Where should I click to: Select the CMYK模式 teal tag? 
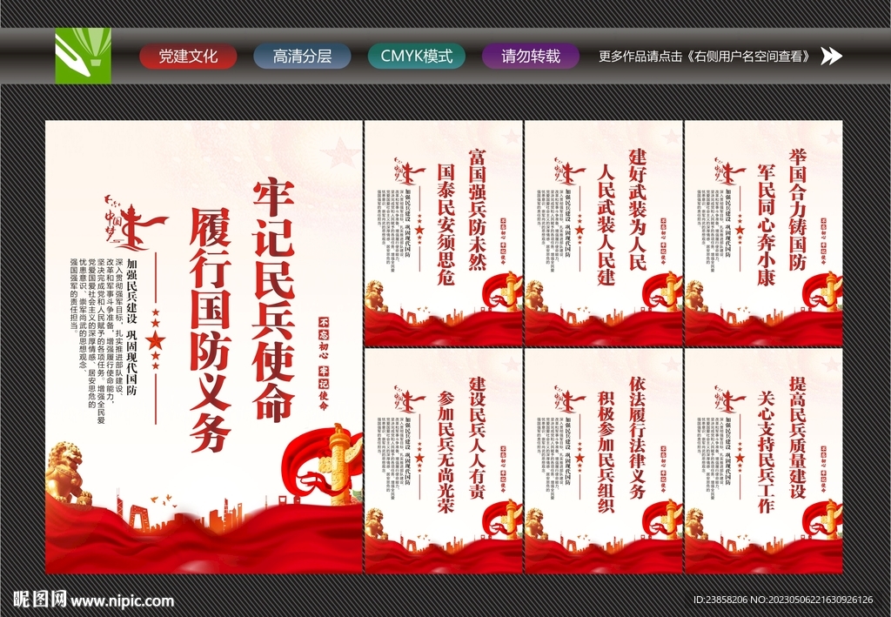[417, 54]
